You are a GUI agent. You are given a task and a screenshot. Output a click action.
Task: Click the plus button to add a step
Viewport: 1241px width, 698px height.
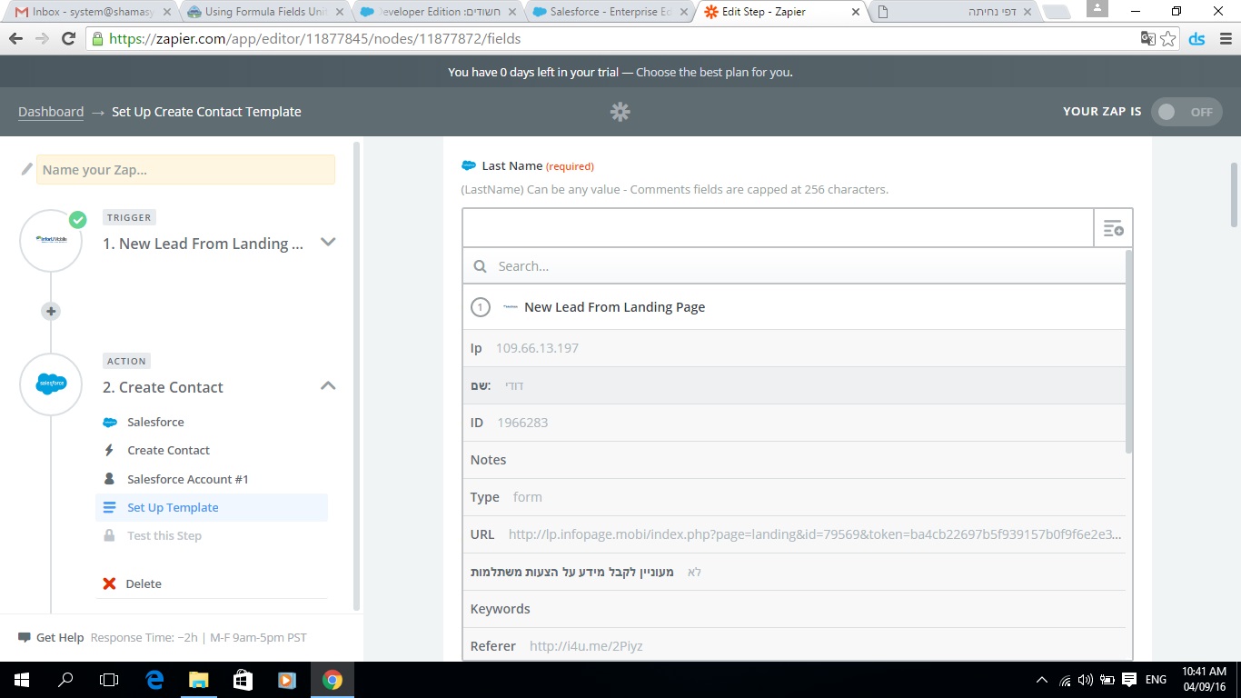point(51,311)
